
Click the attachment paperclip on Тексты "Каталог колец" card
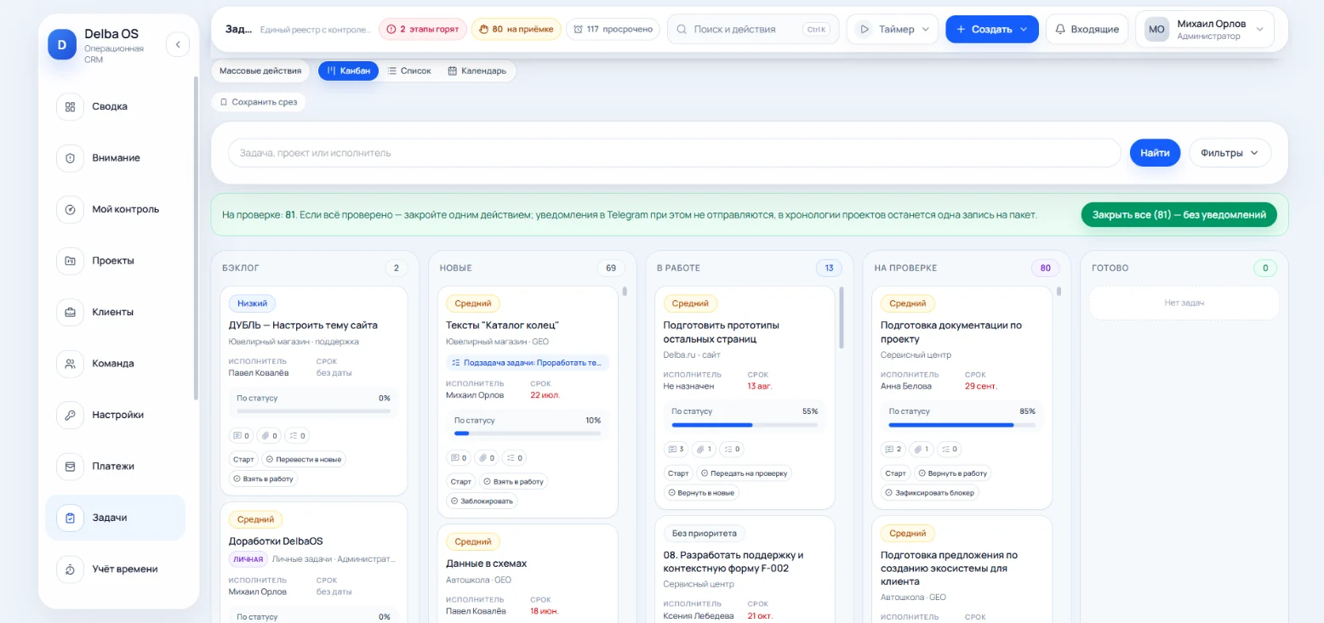coord(486,458)
